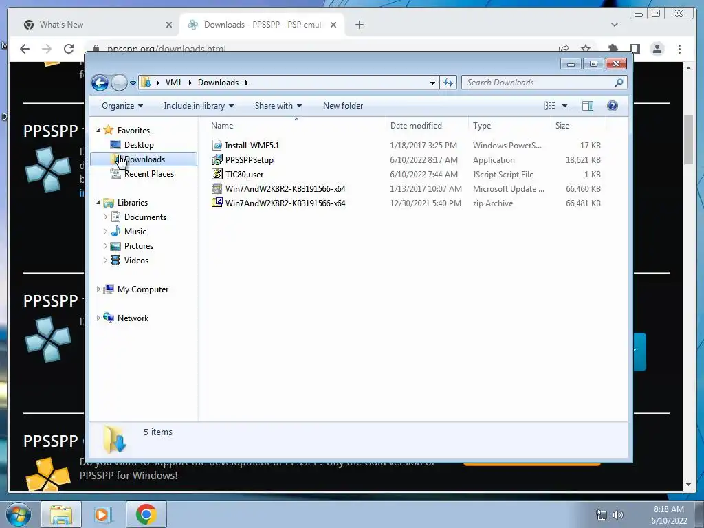Click the Install-WMF5.1 file name

(252, 146)
